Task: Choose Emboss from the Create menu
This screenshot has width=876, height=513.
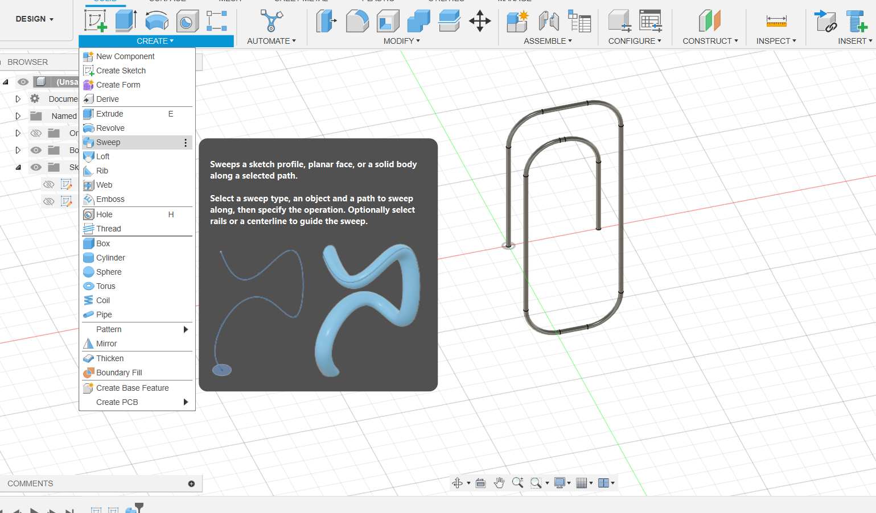Action: pos(137,199)
